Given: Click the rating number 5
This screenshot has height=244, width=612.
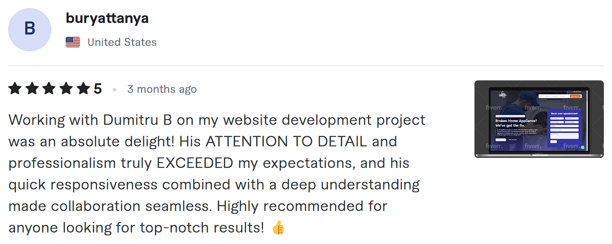Looking at the screenshot, I should pyautogui.click(x=98, y=89).
